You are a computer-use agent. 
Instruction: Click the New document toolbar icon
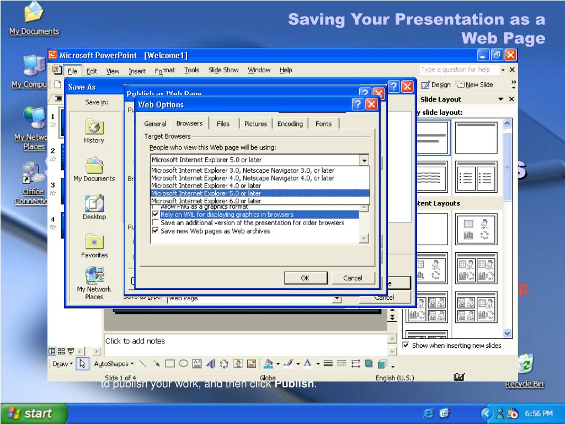click(57, 84)
